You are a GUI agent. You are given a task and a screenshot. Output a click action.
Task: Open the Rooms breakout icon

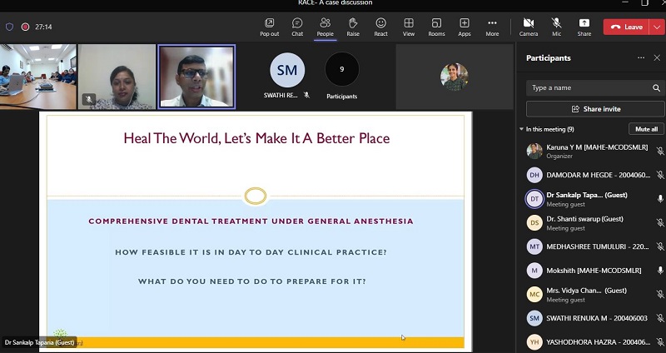(436, 26)
